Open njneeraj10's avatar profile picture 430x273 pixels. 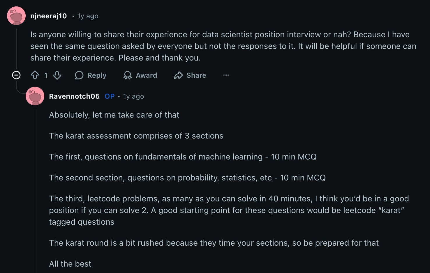pos(16,16)
